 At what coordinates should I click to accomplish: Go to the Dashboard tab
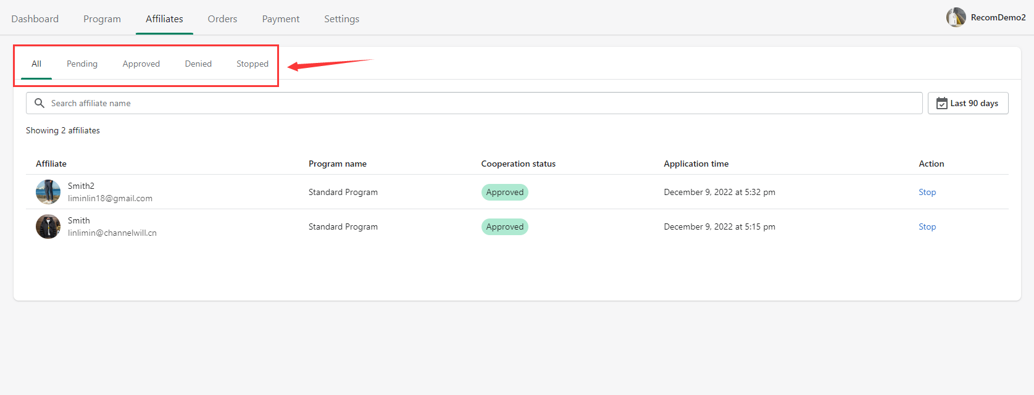[x=35, y=19]
